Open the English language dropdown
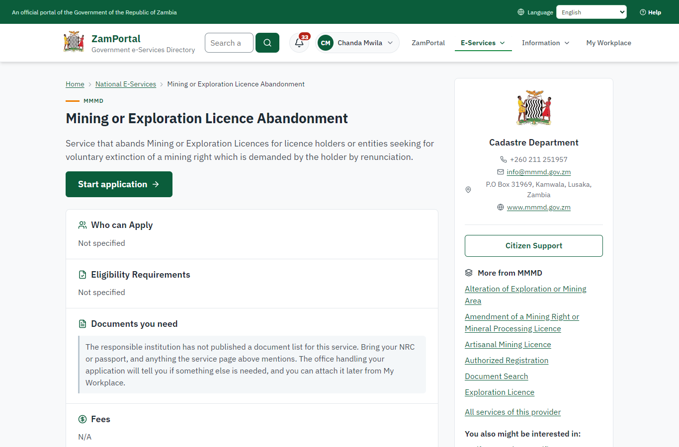 tap(592, 12)
